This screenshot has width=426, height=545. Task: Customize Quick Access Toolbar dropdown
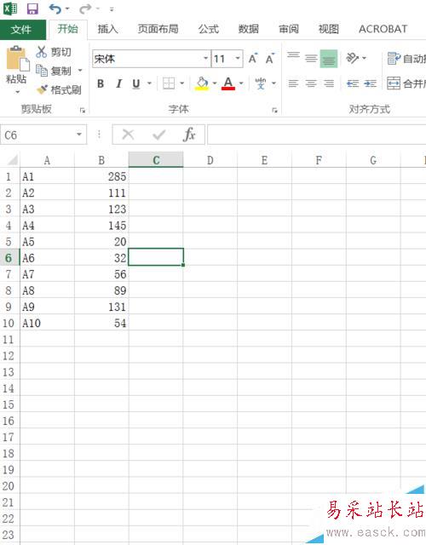pyautogui.click(x=112, y=9)
